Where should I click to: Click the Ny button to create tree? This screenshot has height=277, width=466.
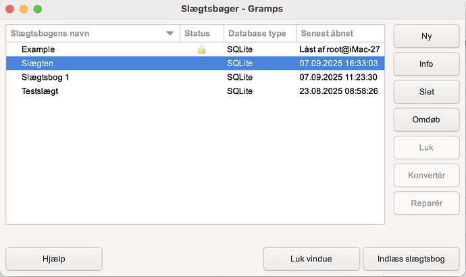point(426,36)
